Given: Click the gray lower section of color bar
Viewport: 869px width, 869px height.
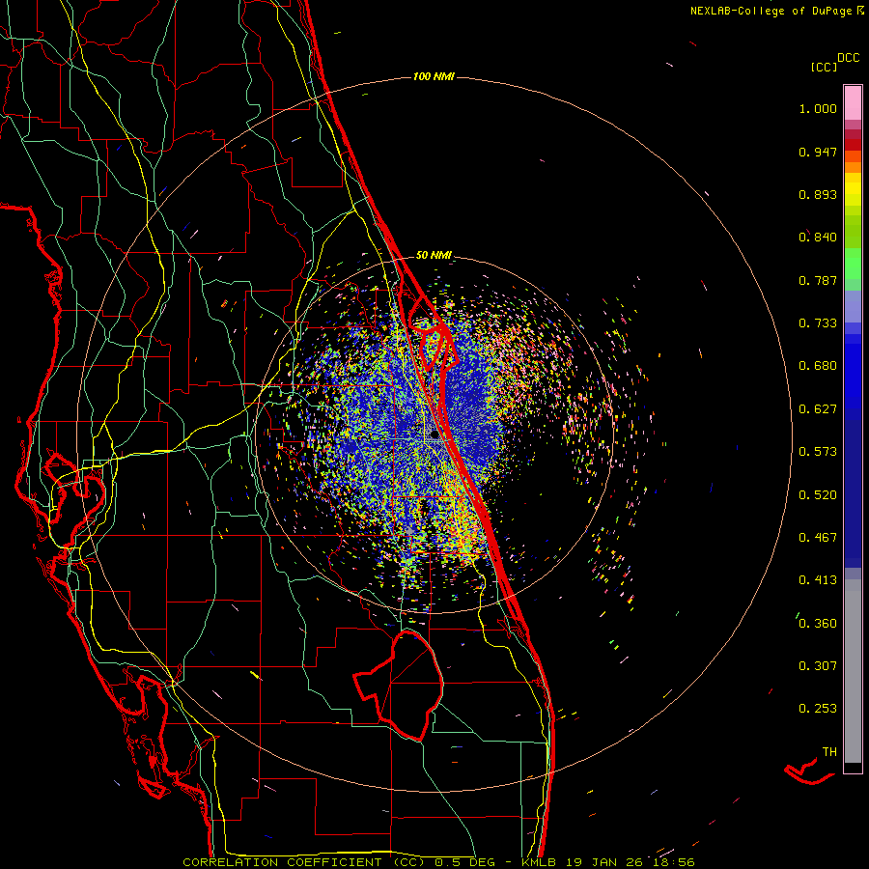Looking at the screenshot, I should pyautogui.click(x=853, y=671).
